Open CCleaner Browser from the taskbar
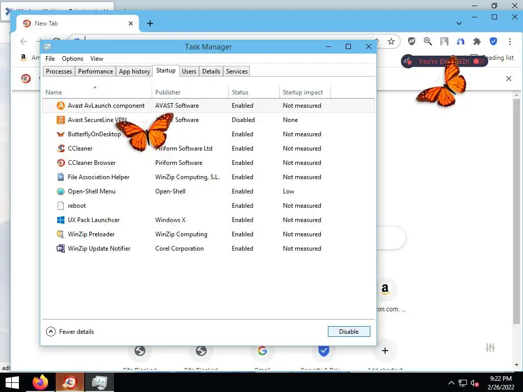This screenshot has height=392, width=523. 69,382
